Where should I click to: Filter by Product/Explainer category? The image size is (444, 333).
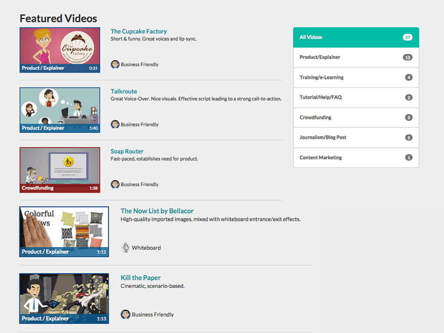point(356,58)
